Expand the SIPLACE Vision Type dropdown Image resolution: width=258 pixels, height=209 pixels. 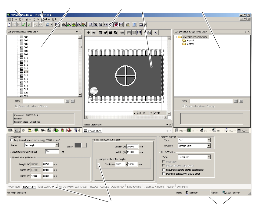click(x=209, y=157)
